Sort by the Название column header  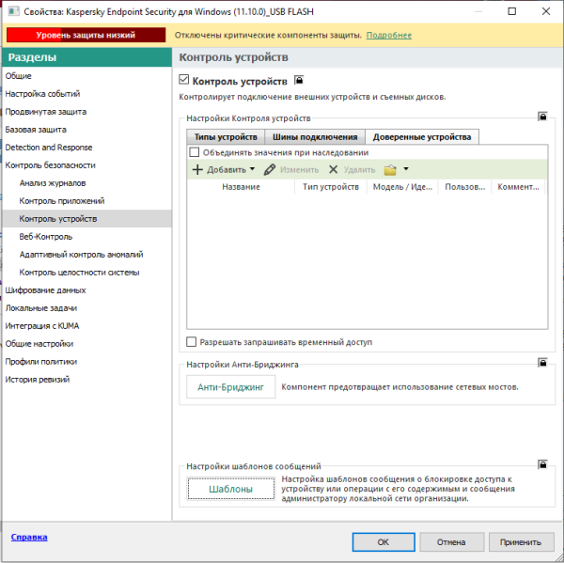point(241,187)
